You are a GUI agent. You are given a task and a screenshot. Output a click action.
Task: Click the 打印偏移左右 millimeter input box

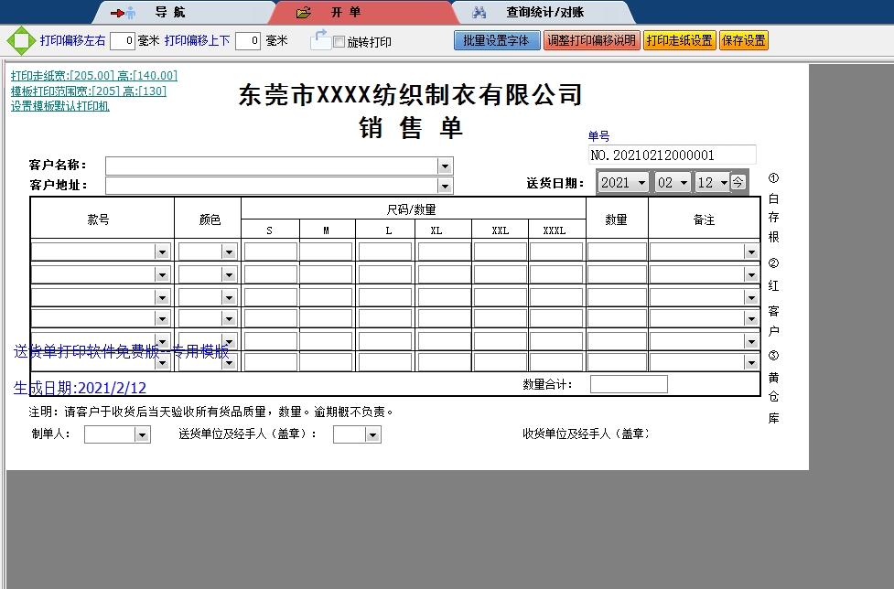pyautogui.click(x=123, y=40)
